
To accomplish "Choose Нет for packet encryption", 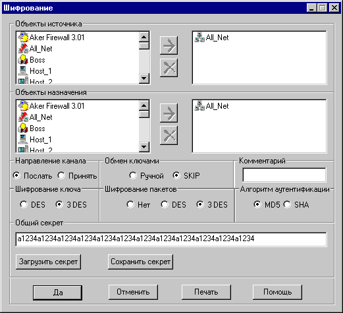I will click(x=138, y=205).
